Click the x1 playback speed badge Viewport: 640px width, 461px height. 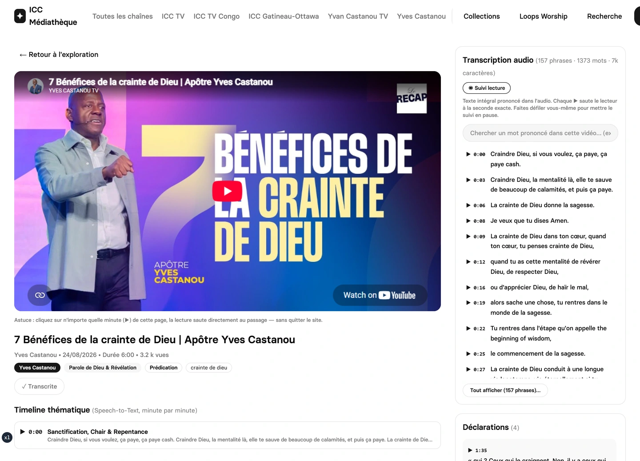(7, 437)
